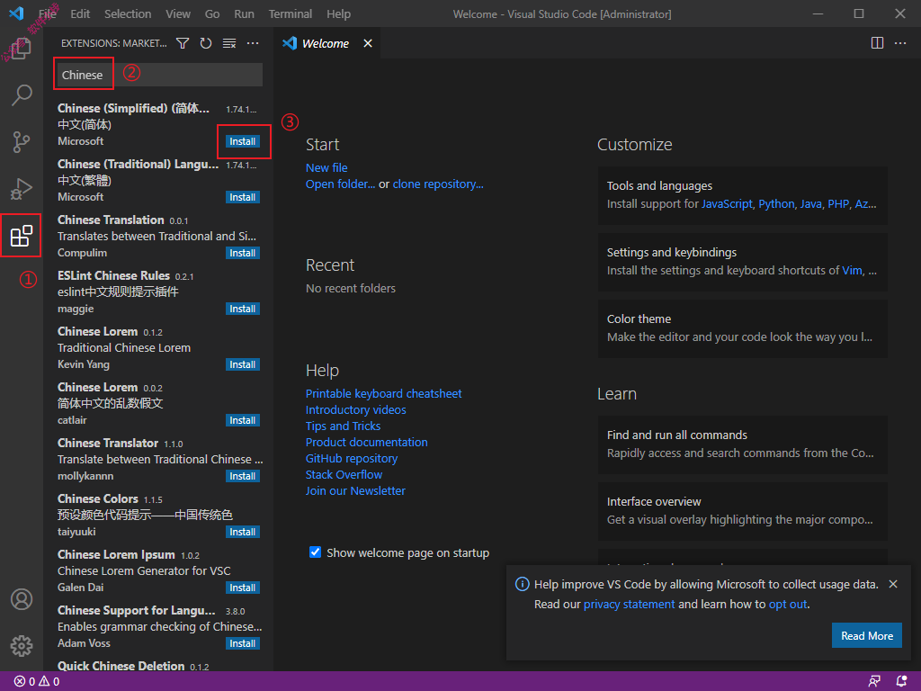Open the Explorer view in the activity bar
The height and width of the screenshot is (691, 921).
point(22,49)
